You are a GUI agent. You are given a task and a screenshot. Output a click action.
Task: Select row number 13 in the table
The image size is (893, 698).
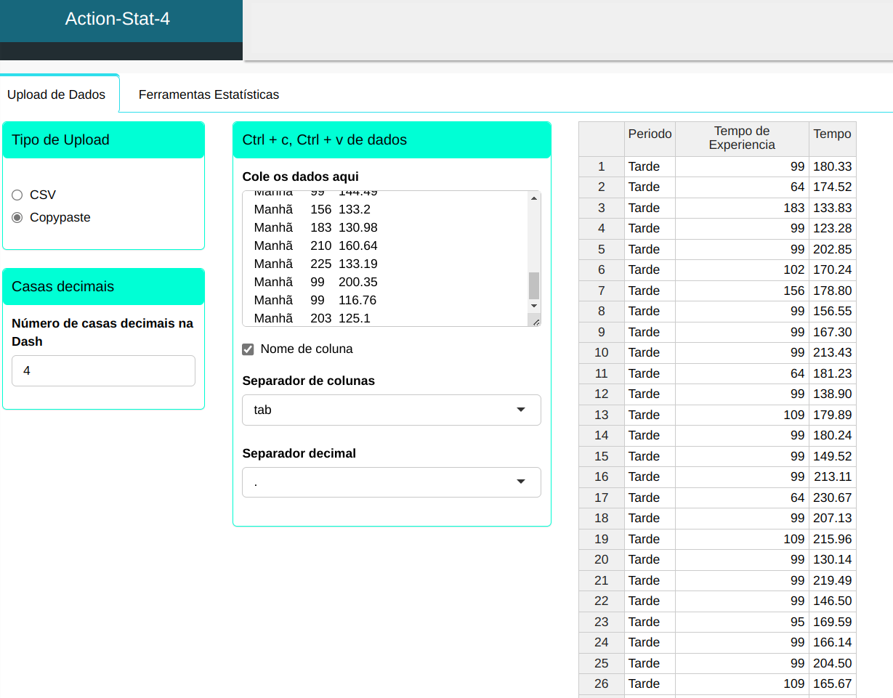tap(601, 415)
